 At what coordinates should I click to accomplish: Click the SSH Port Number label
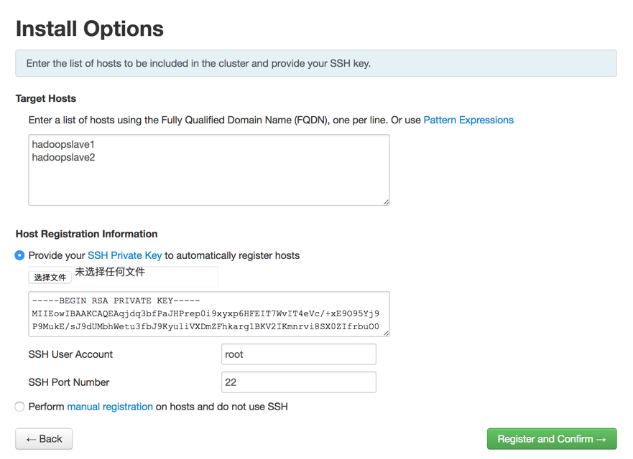[x=69, y=382]
